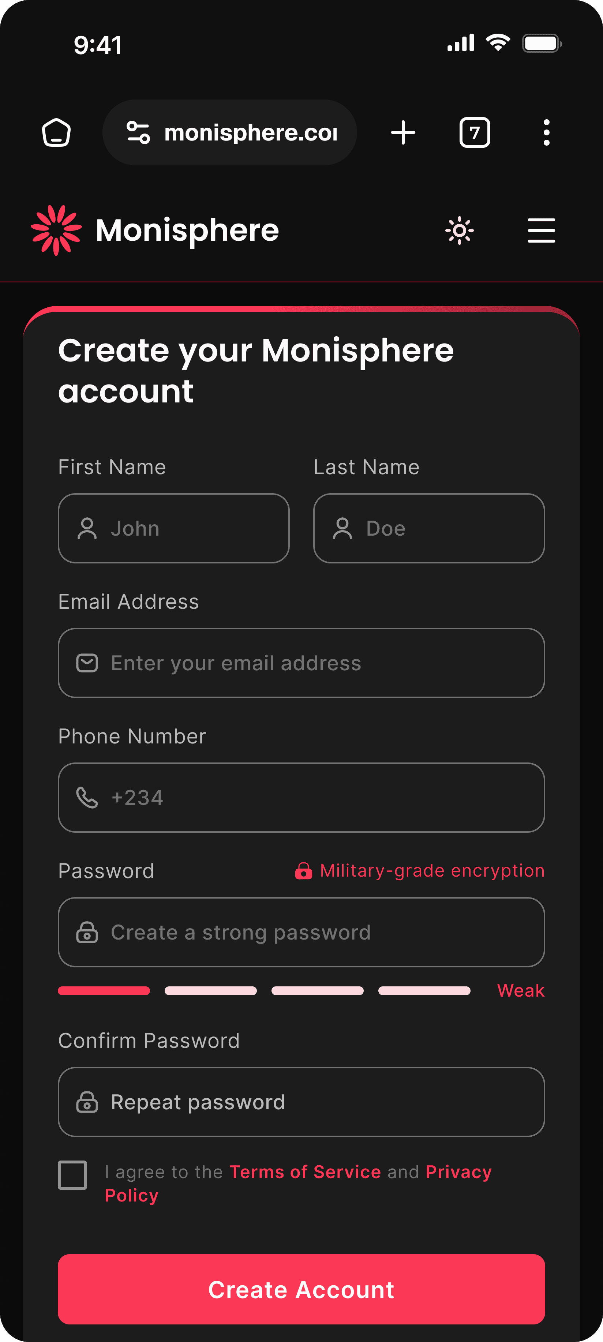Image resolution: width=603 pixels, height=1342 pixels.
Task: Toggle the site permissions icon in address bar
Action: click(x=139, y=132)
